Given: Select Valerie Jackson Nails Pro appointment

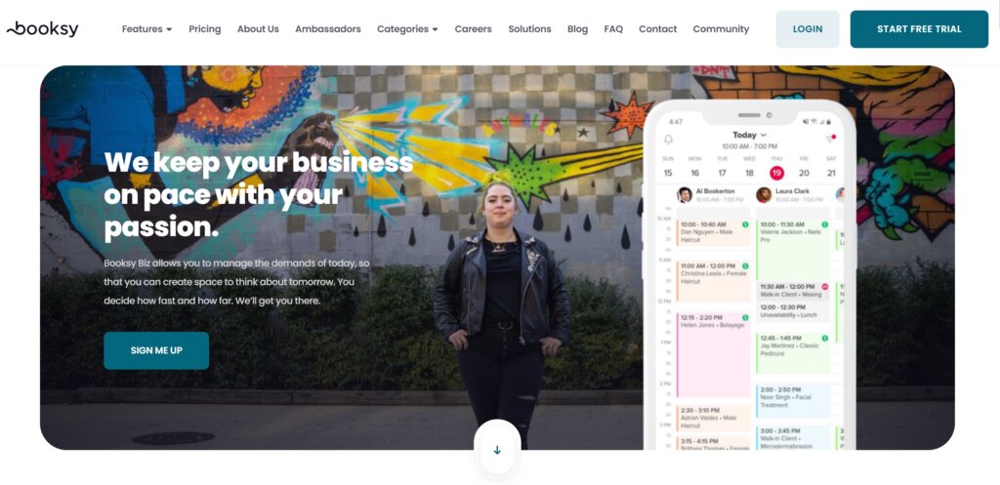Looking at the screenshot, I should coord(793,250).
